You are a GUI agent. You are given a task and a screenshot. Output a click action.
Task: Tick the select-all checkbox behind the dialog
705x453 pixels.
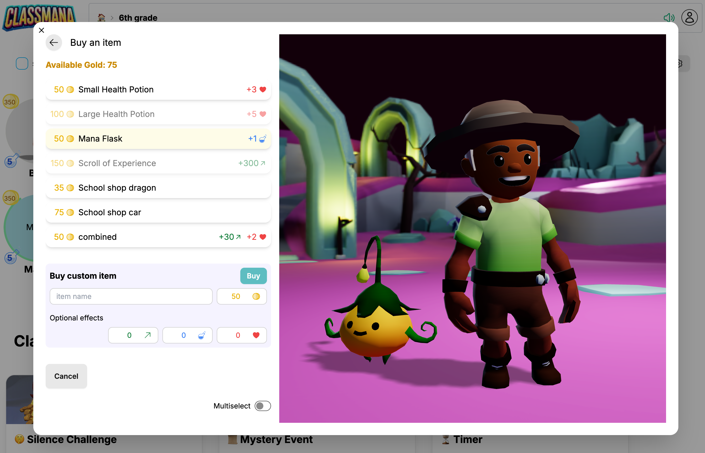(22, 63)
